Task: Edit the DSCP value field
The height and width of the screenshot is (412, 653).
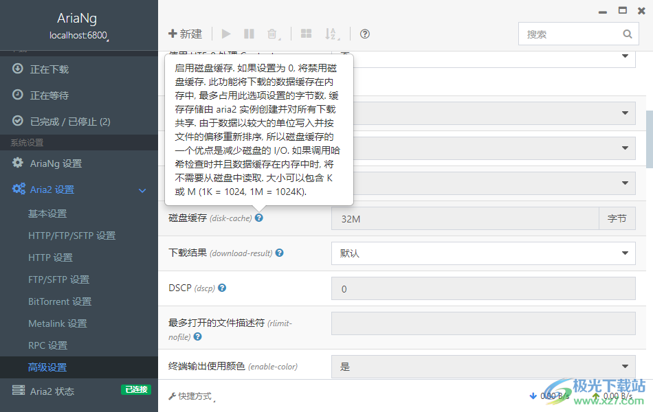Action: coord(483,288)
